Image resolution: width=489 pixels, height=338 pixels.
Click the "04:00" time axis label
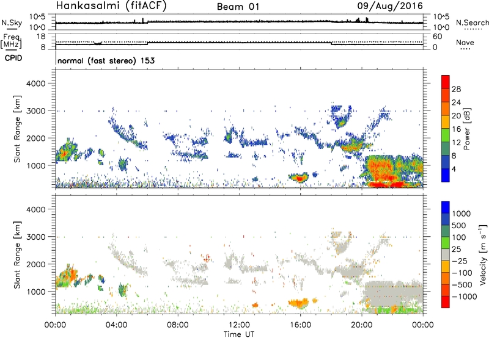(x=116, y=325)
